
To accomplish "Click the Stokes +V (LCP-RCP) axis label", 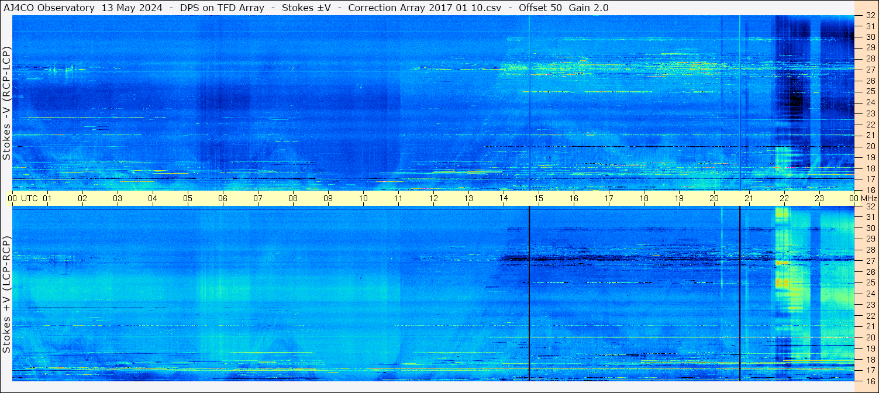I will (6, 294).
